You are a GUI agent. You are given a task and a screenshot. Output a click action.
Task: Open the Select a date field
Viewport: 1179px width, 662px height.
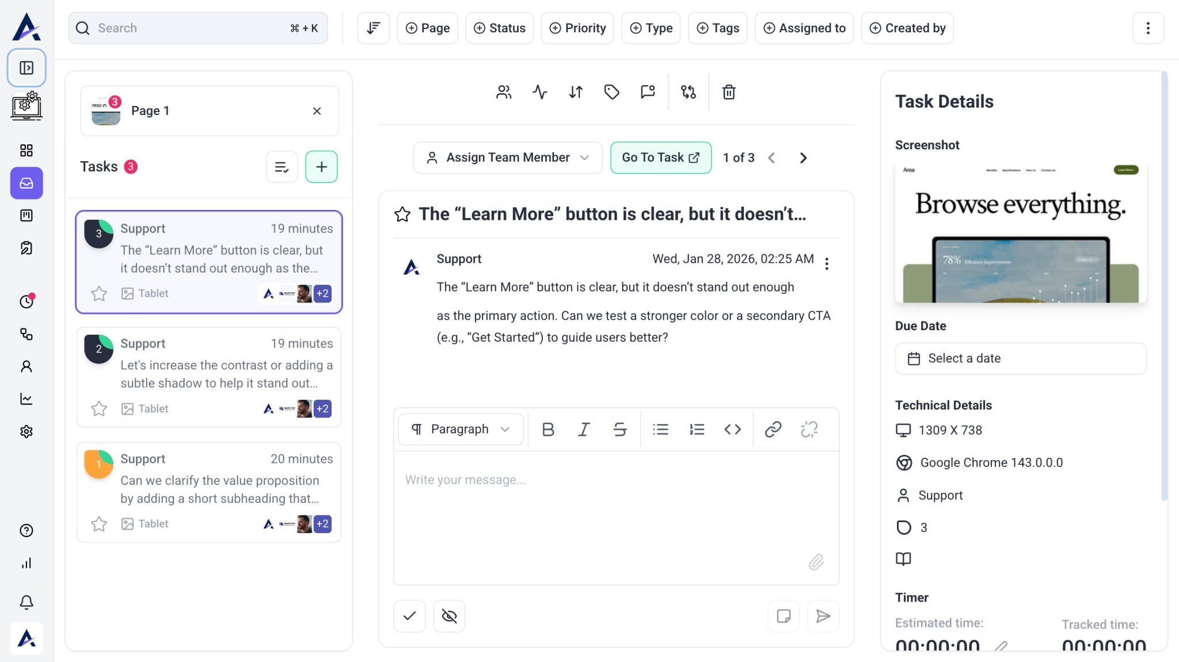click(x=1020, y=358)
